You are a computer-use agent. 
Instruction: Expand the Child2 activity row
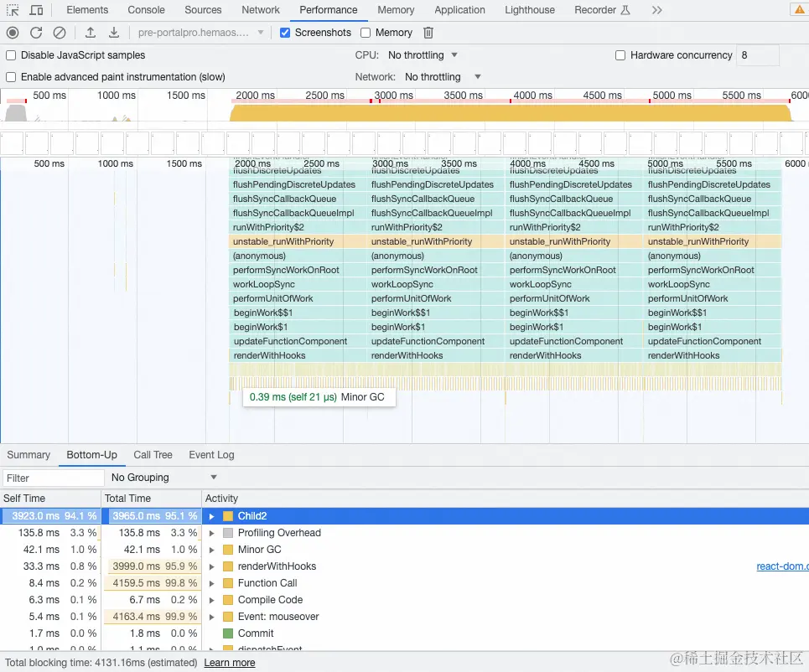click(211, 516)
